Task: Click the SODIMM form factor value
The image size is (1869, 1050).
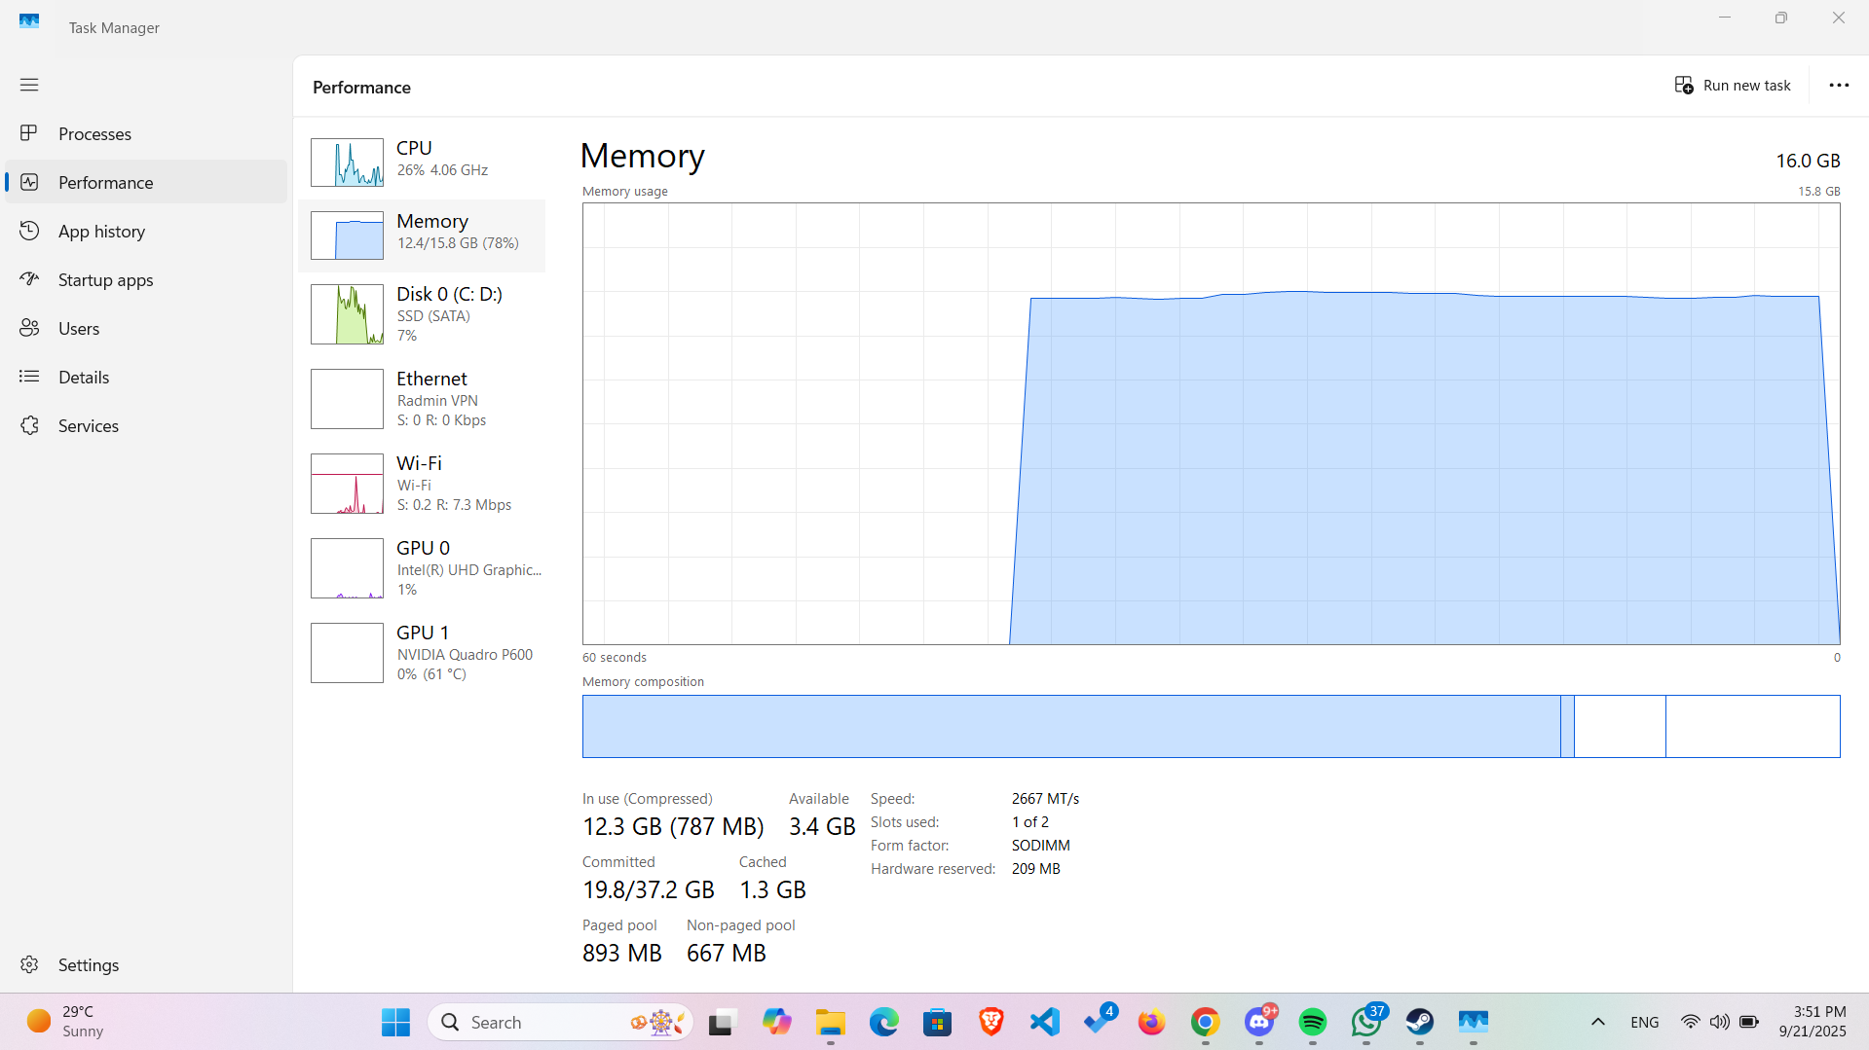Action: click(x=1040, y=845)
